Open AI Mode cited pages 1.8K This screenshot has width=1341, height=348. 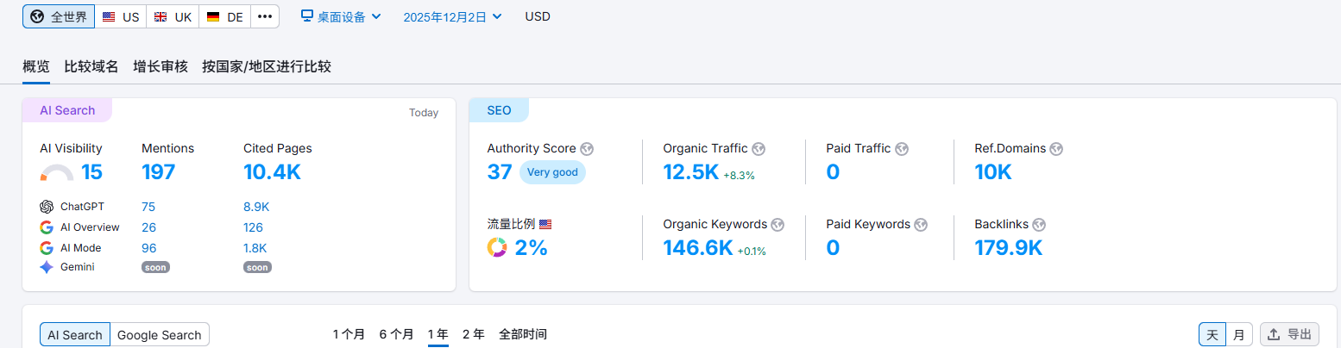255,248
